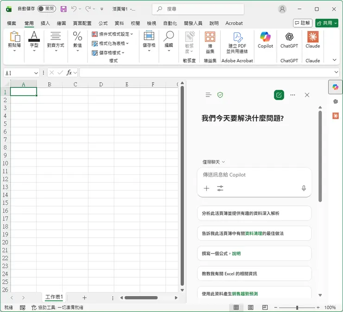Screen dimensions: 343x312
Task: Click inside the formula bar
Action: tap(207, 73)
